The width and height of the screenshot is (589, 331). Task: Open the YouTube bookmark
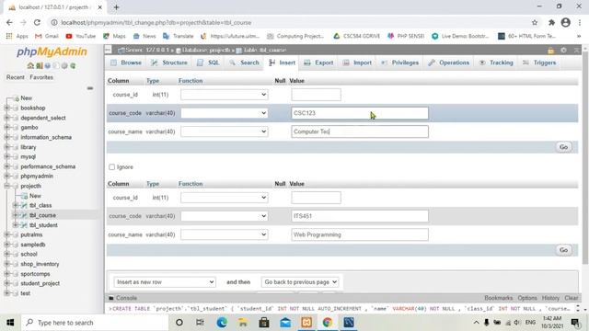[80, 36]
